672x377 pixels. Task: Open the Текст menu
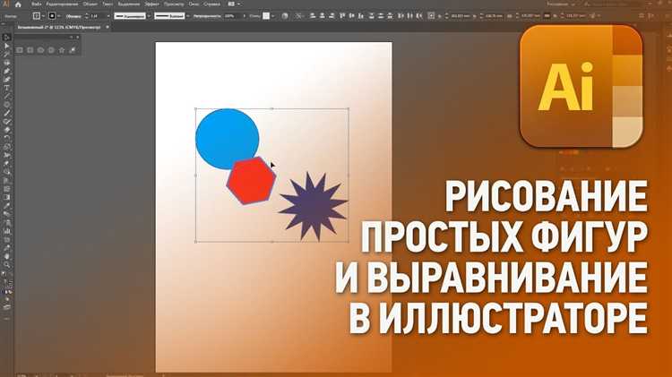click(x=108, y=4)
